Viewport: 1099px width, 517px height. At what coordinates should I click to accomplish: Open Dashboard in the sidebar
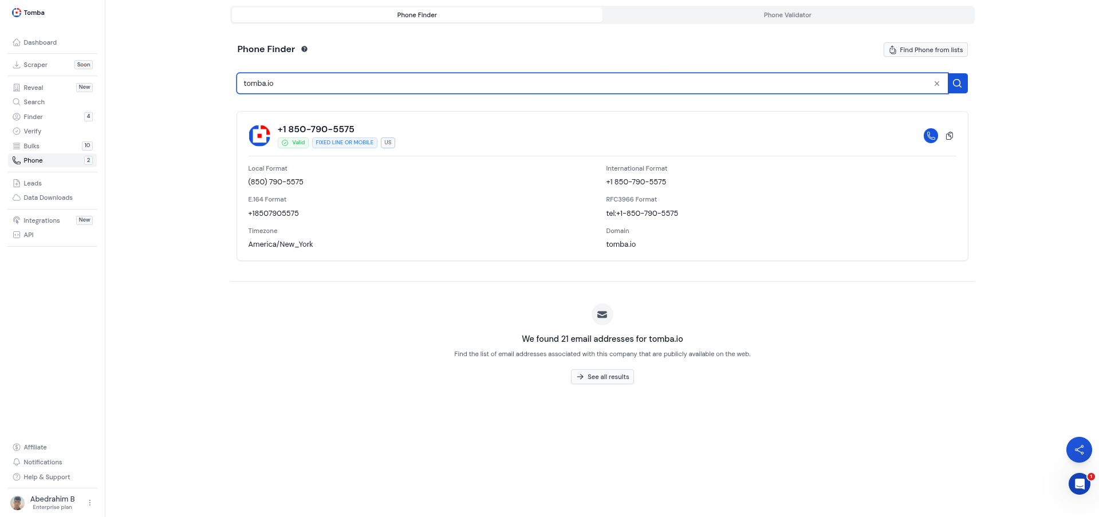pyautogui.click(x=40, y=42)
